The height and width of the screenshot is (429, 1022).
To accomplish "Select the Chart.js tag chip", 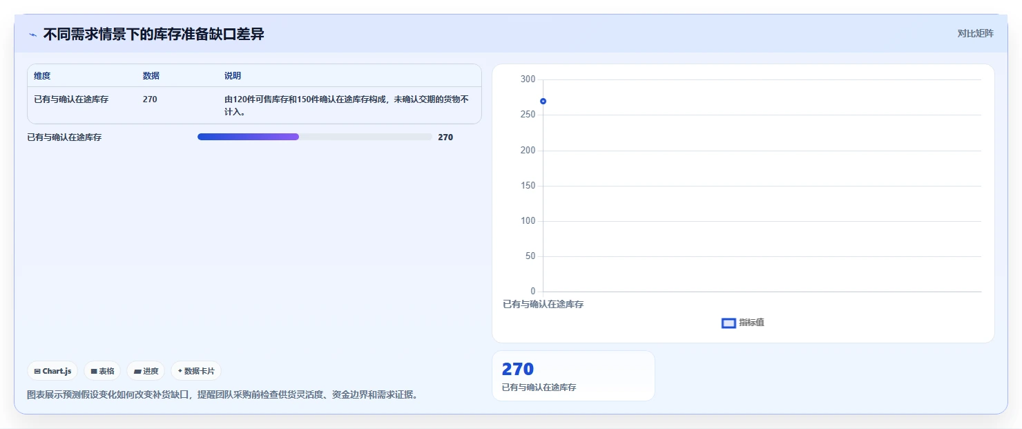I will pyautogui.click(x=52, y=371).
